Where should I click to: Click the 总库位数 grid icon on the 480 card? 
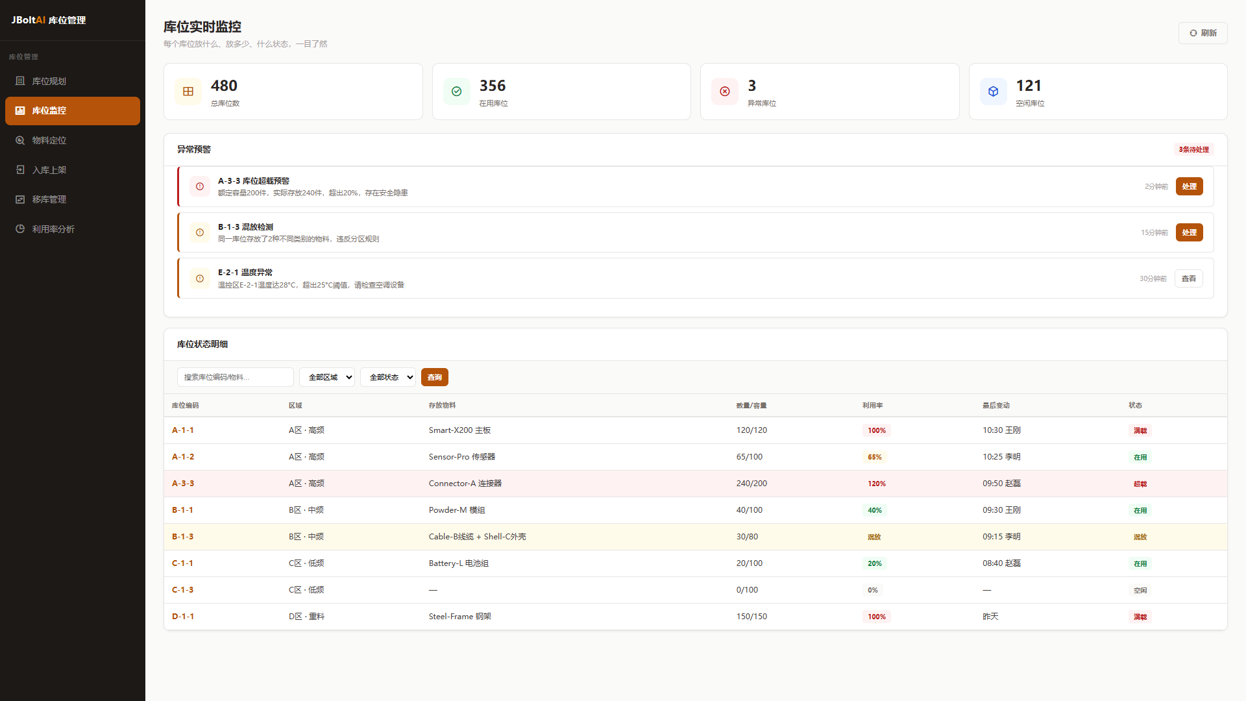[188, 92]
